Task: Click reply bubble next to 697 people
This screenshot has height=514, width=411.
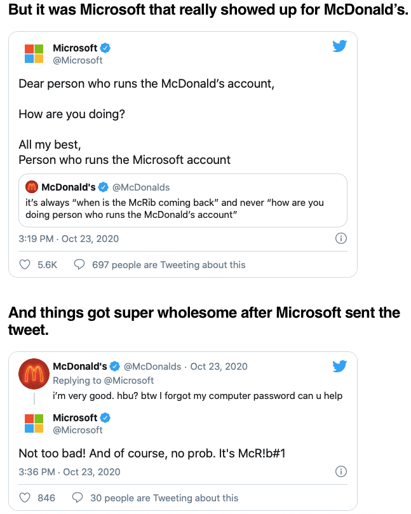Action: coord(79,264)
